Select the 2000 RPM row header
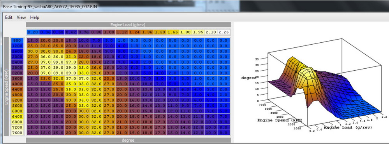The height and width of the screenshot is (144, 389). [x=18, y=57]
